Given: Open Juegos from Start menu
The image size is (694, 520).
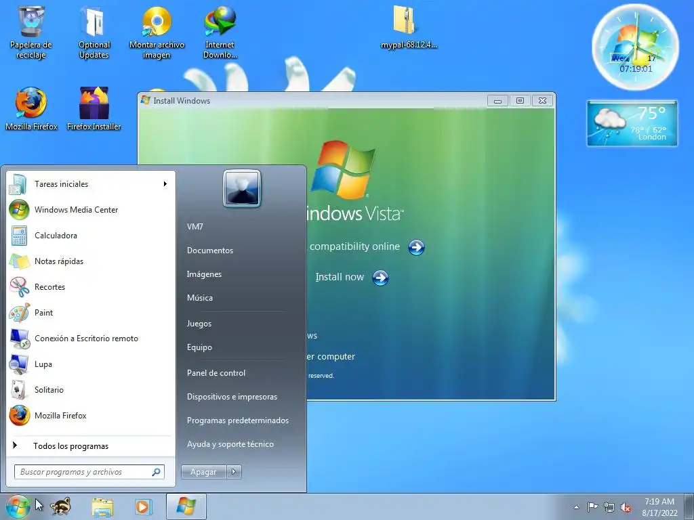Looking at the screenshot, I should coord(199,324).
